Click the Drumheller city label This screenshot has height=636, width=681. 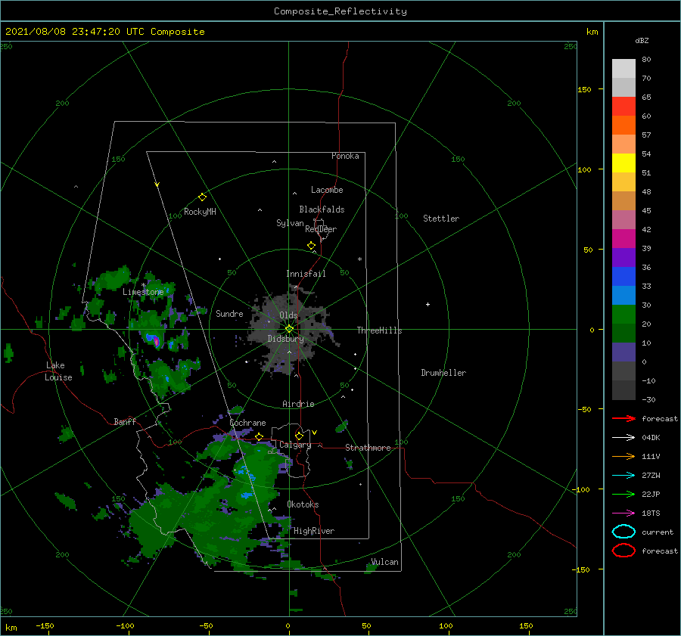pos(443,373)
